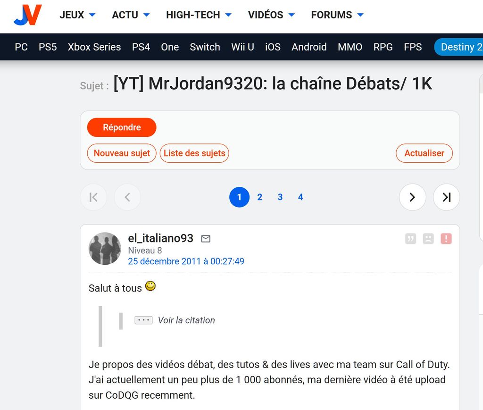Click the post date permalink
This screenshot has width=483, height=410.
[x=186, y=261]
